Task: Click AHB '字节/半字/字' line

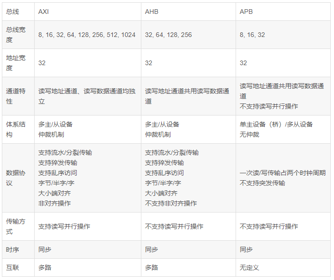Action: tap(163, 183)
